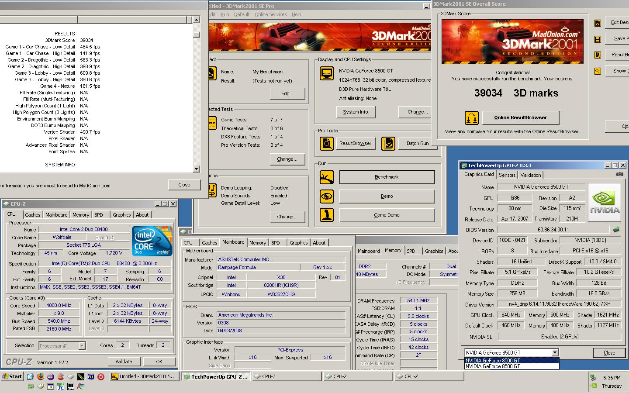Click the DRAM Frequency 540.1 MHz value
The height and width of the screenshot is (393, 629).
pos(418,300)
